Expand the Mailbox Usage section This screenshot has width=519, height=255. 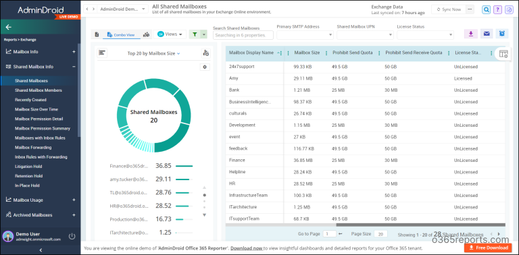[74, 200]
